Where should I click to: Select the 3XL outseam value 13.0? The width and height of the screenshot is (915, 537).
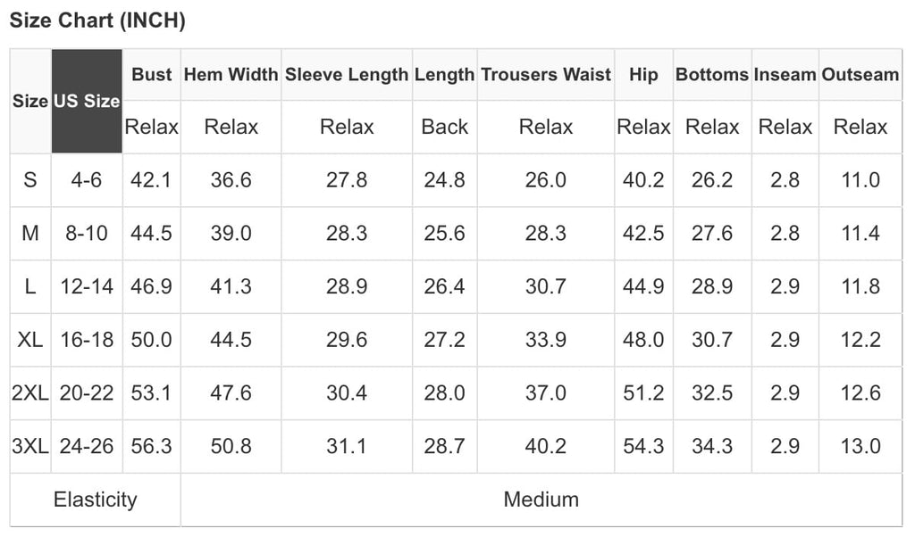[x=860, y=447]
